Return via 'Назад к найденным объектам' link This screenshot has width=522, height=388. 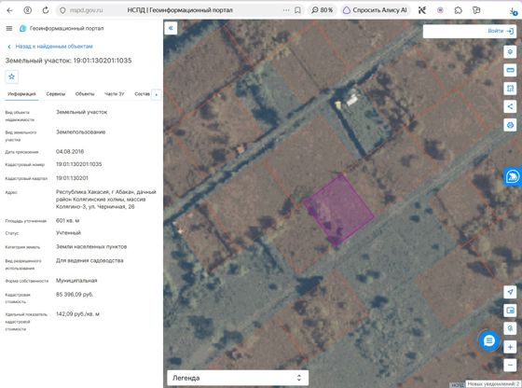50,47
